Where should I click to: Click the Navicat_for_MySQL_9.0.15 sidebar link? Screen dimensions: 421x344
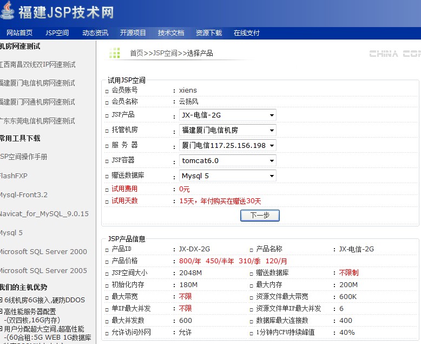pos(43,213)
